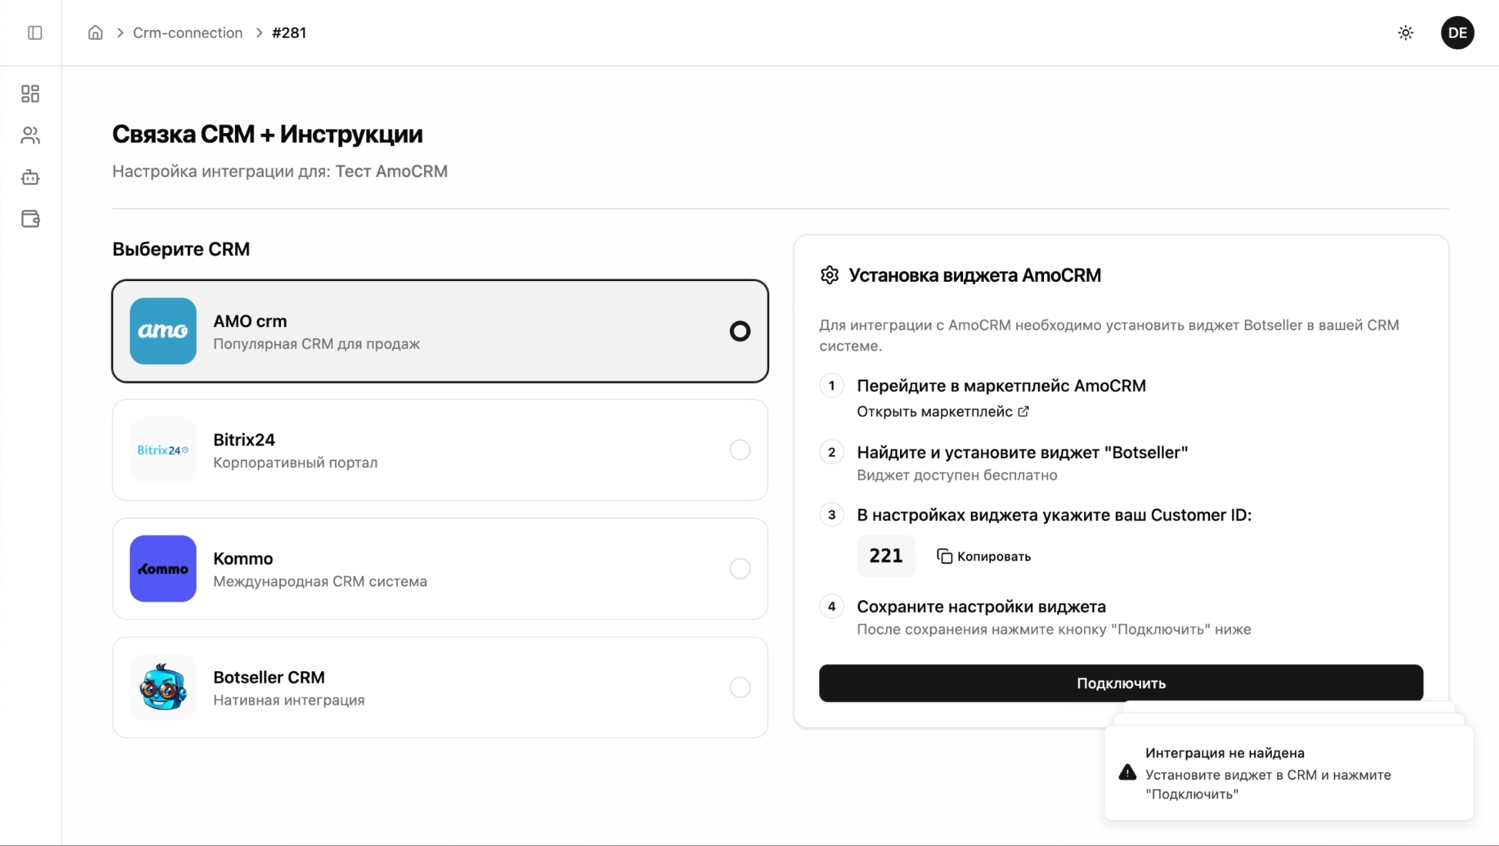1499x846 pixels.
Task: Switch theme with the sun icon
Action: point(1405,33)
